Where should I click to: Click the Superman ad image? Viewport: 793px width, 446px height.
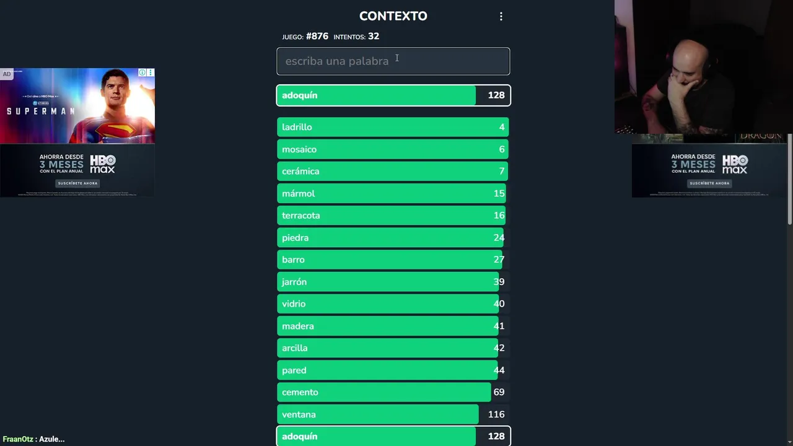pos(77,107)
